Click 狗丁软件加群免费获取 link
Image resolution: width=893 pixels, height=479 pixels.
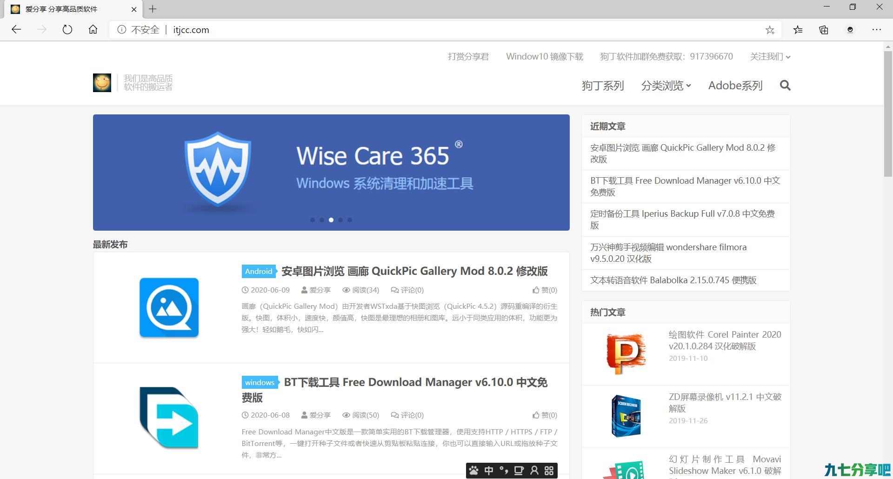666,57
